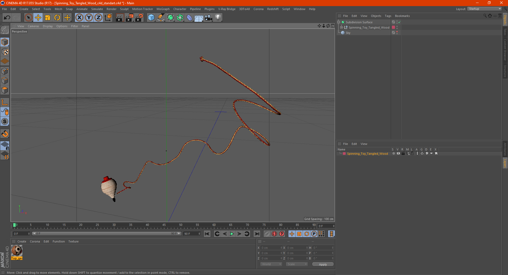This screenshot has width=508, height=275.
Task: Collapse the Subdivision Surface tree item
Action: (x=338, y=22)
